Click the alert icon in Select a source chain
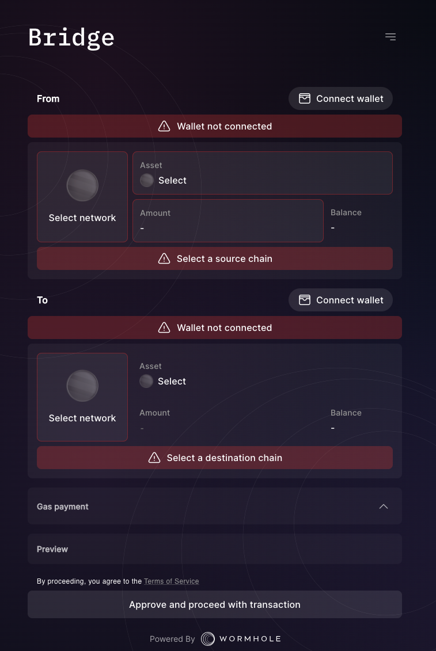Image resolution: width=436 pixels, height=651 pixels. tap(164, 258)
